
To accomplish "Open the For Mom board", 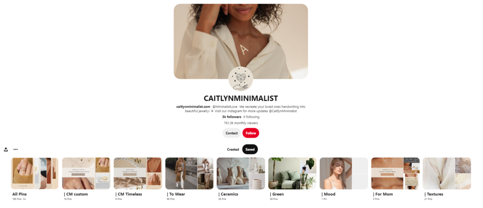I will coord(395,174).
